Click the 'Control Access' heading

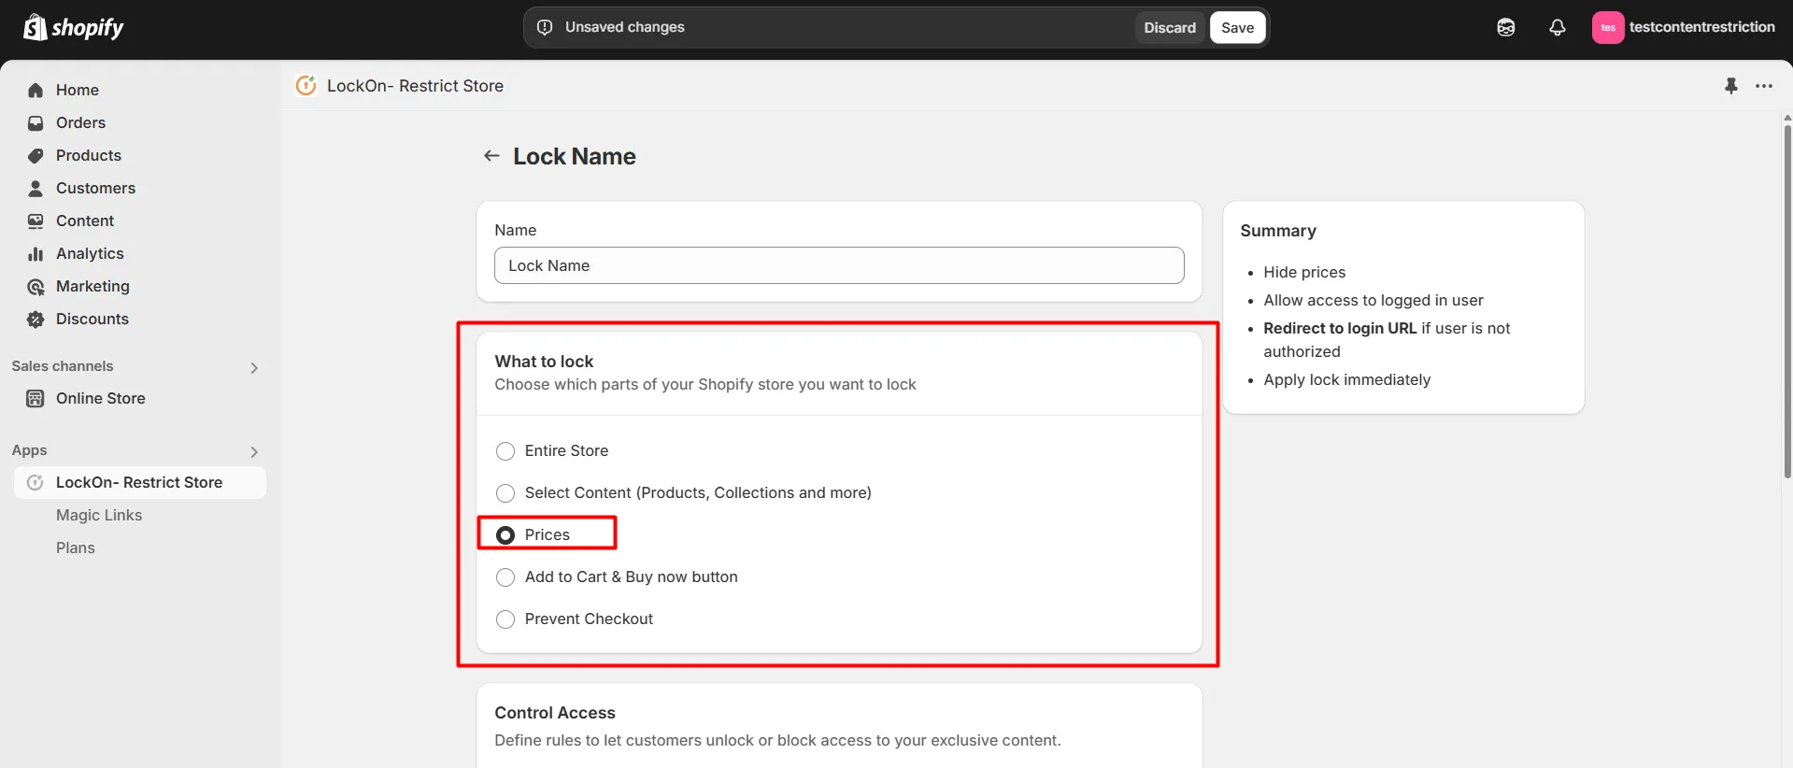coord(555,713)
